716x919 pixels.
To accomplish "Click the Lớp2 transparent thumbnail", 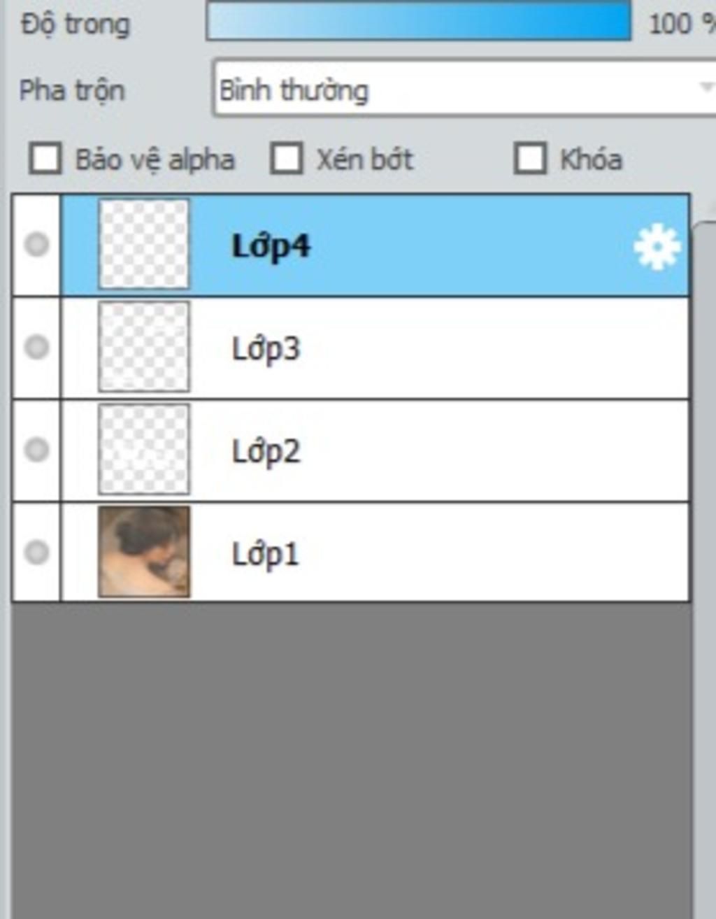I will (x=144, y=449).
